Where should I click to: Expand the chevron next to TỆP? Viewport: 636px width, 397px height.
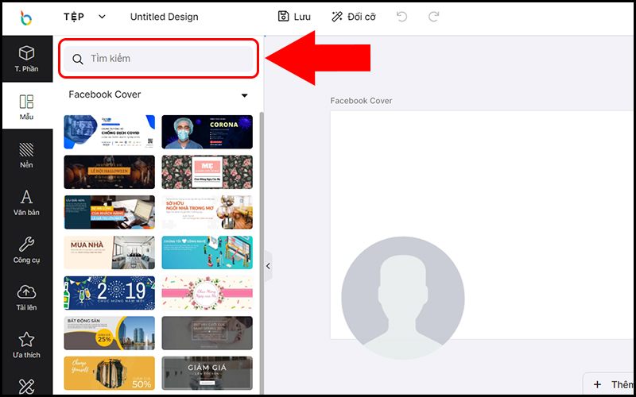103,17
